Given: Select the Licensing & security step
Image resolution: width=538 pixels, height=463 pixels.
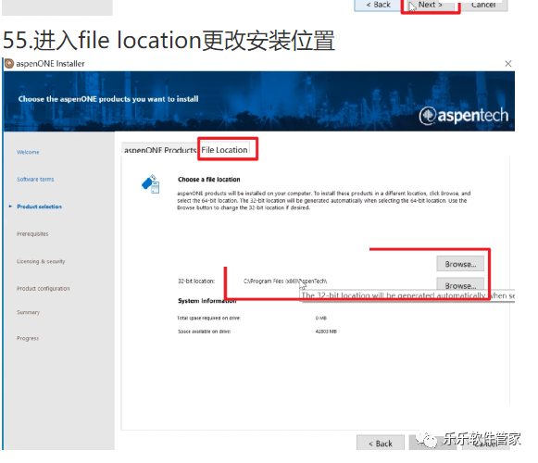Looking at the screenshot, I should tap(41, 261).
